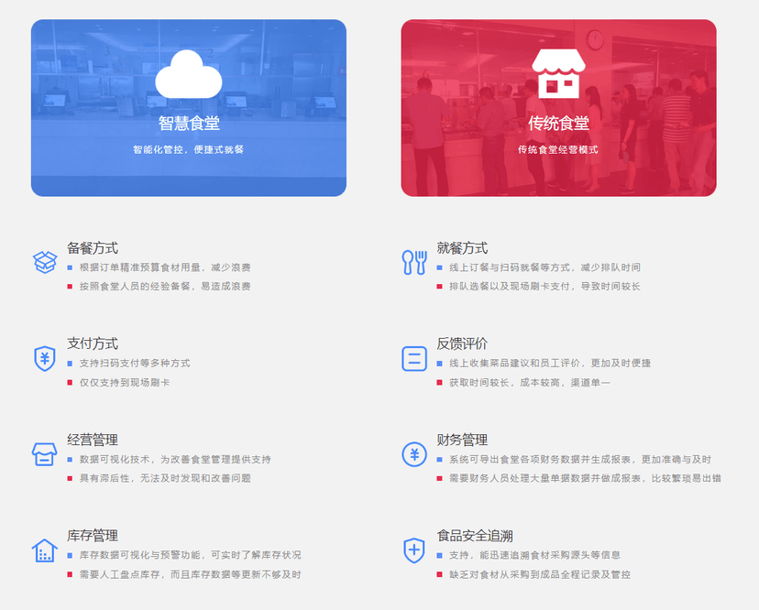Open the blue 智慧食堂 card
The image size is (759, 610).
[x=189, y=108]
